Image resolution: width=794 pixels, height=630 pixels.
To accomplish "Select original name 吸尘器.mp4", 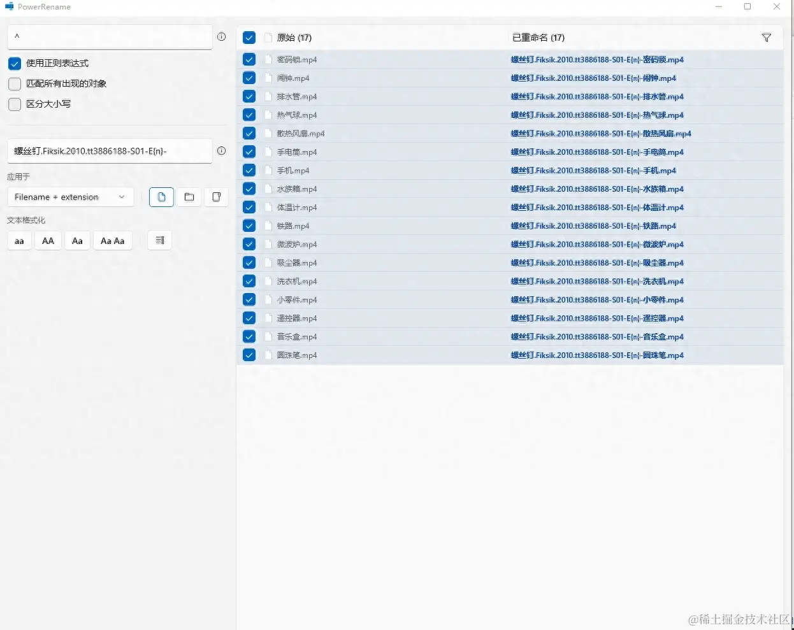I will (x=297, y=262).
